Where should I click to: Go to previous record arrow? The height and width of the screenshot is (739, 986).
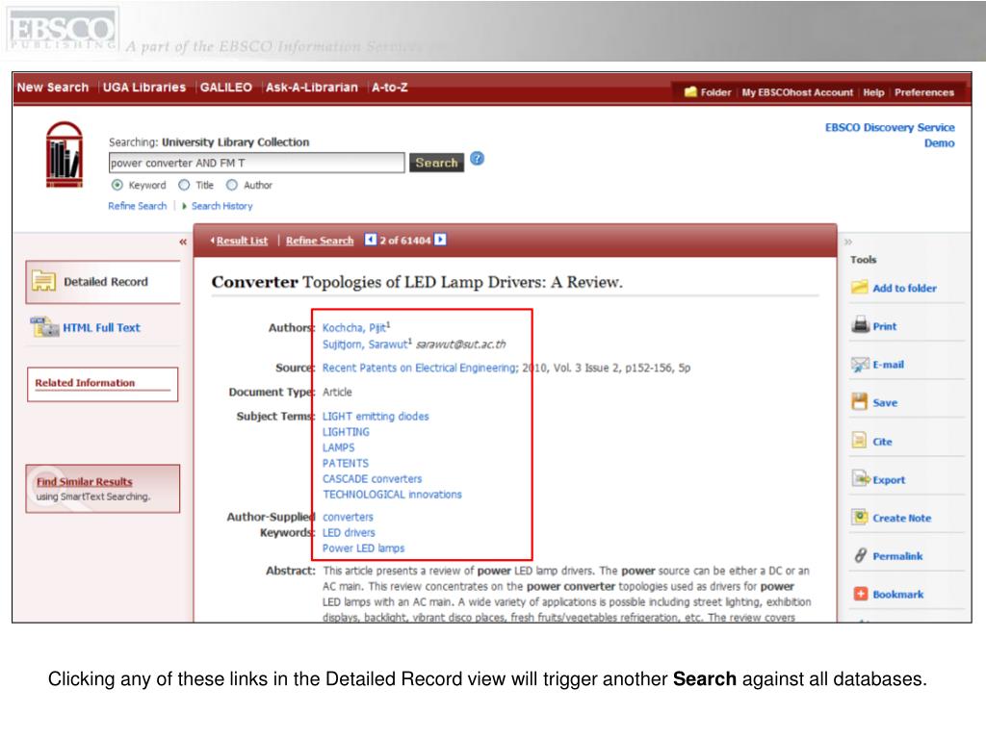(371, 240)
